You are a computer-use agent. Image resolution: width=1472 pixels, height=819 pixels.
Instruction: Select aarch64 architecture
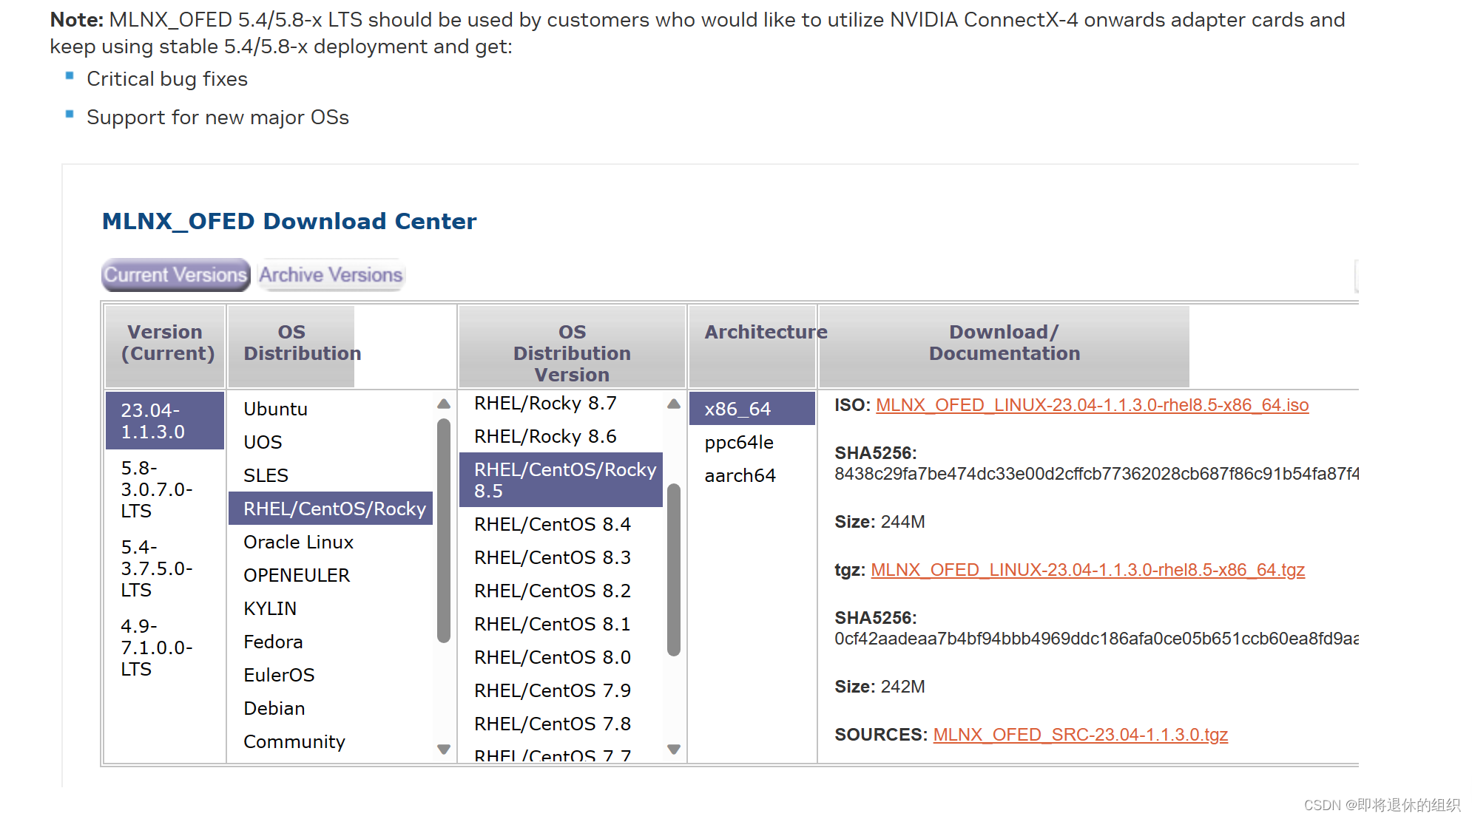[740, 475]
